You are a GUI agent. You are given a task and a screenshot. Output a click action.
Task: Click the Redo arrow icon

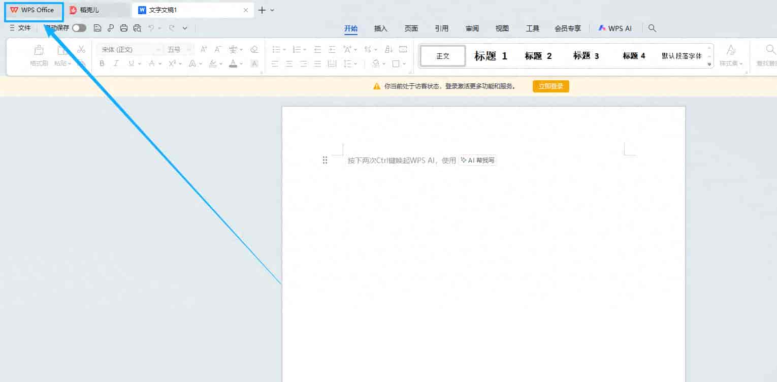click(x=172, y=28)
